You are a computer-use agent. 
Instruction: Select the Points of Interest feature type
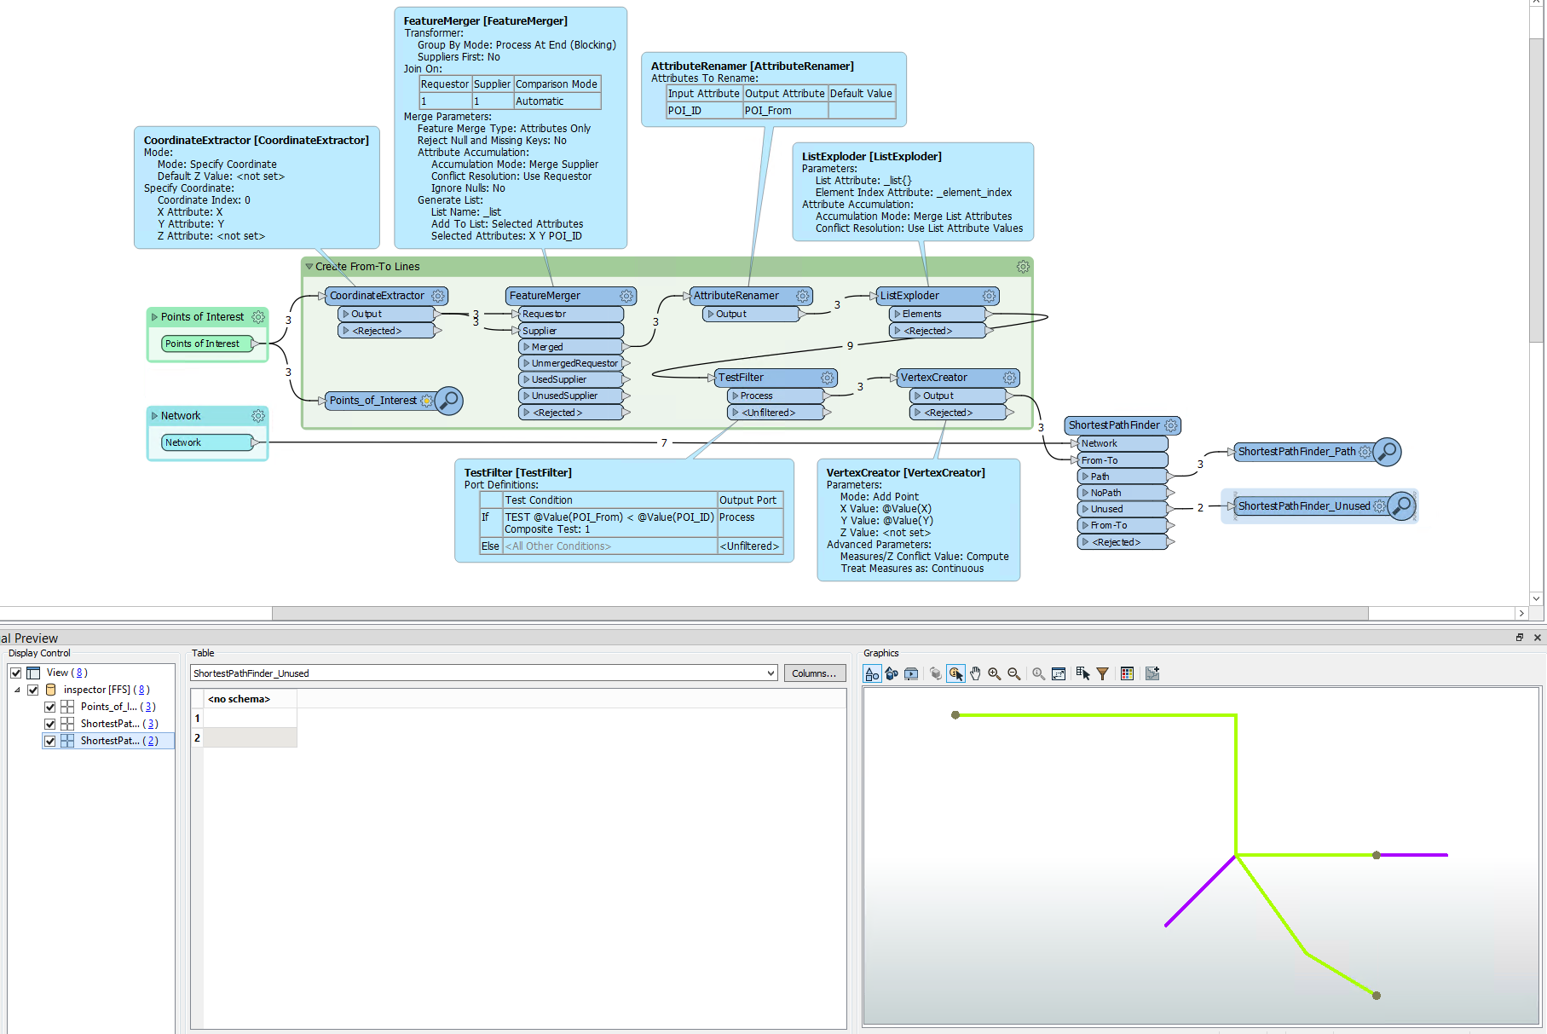point(207,344)
